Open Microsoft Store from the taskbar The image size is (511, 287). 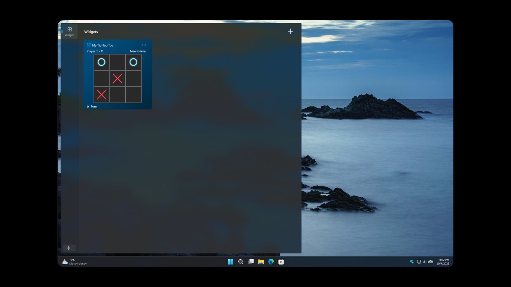click(281, 262)
